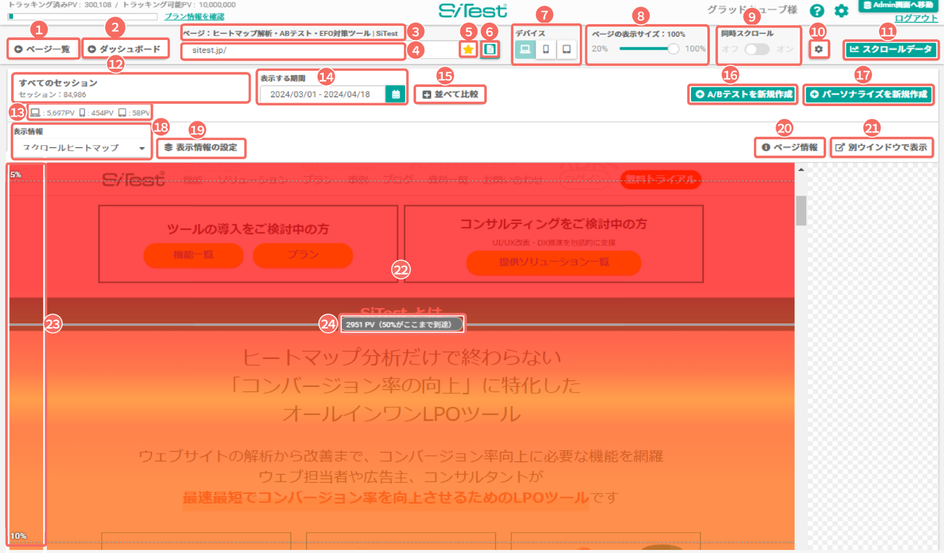Click the SiTest logo in header
The image size is (944, 553).
[x=472, y=10]
